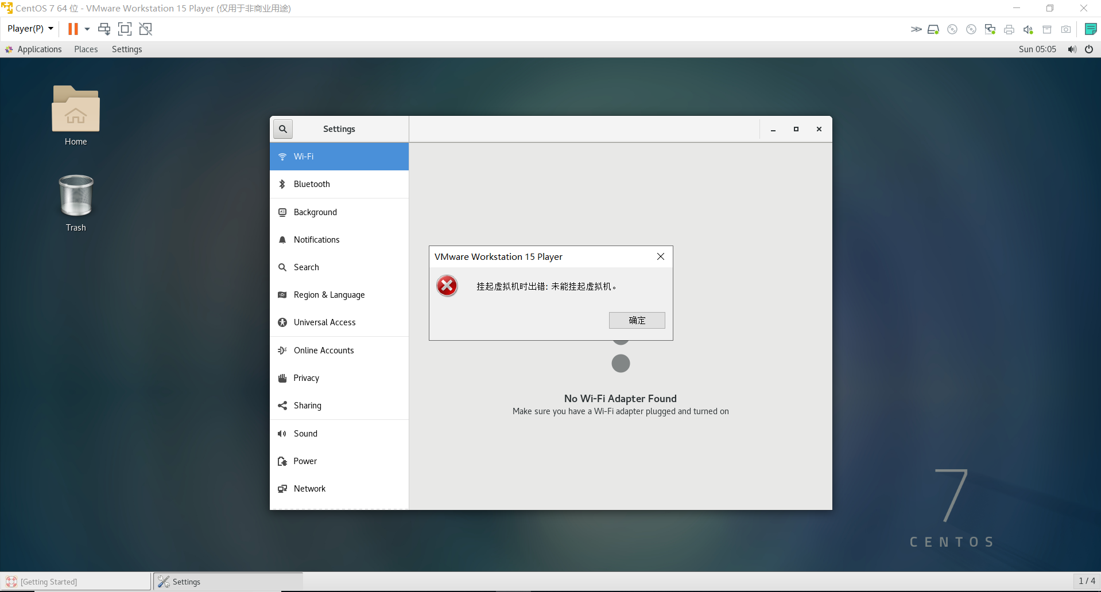The image size is (1101, 592).
Task: Open the Privacy settings panel
Action: [x=339, y=378]
